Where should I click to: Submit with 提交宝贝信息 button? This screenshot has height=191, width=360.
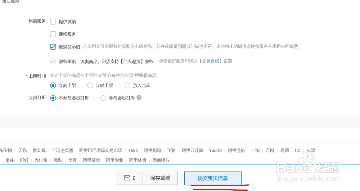(213, 178)
